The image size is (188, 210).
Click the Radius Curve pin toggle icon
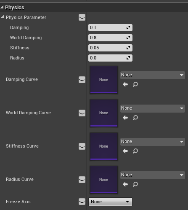pyautogui.click(x=82, y=180)
